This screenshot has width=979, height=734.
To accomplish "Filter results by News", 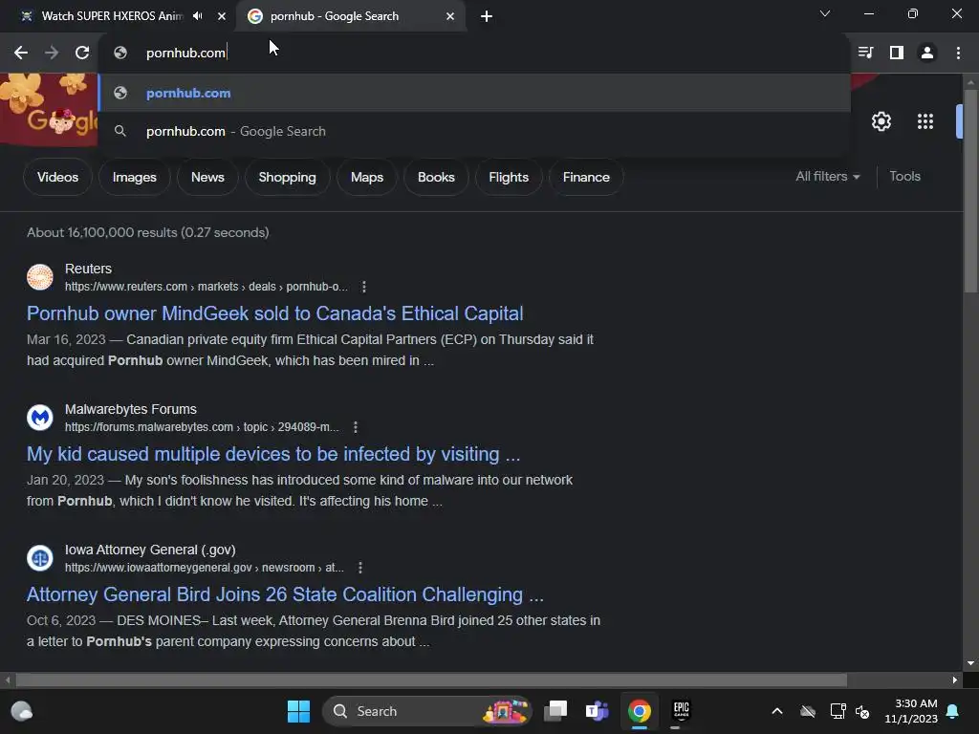I will [207, 177].
